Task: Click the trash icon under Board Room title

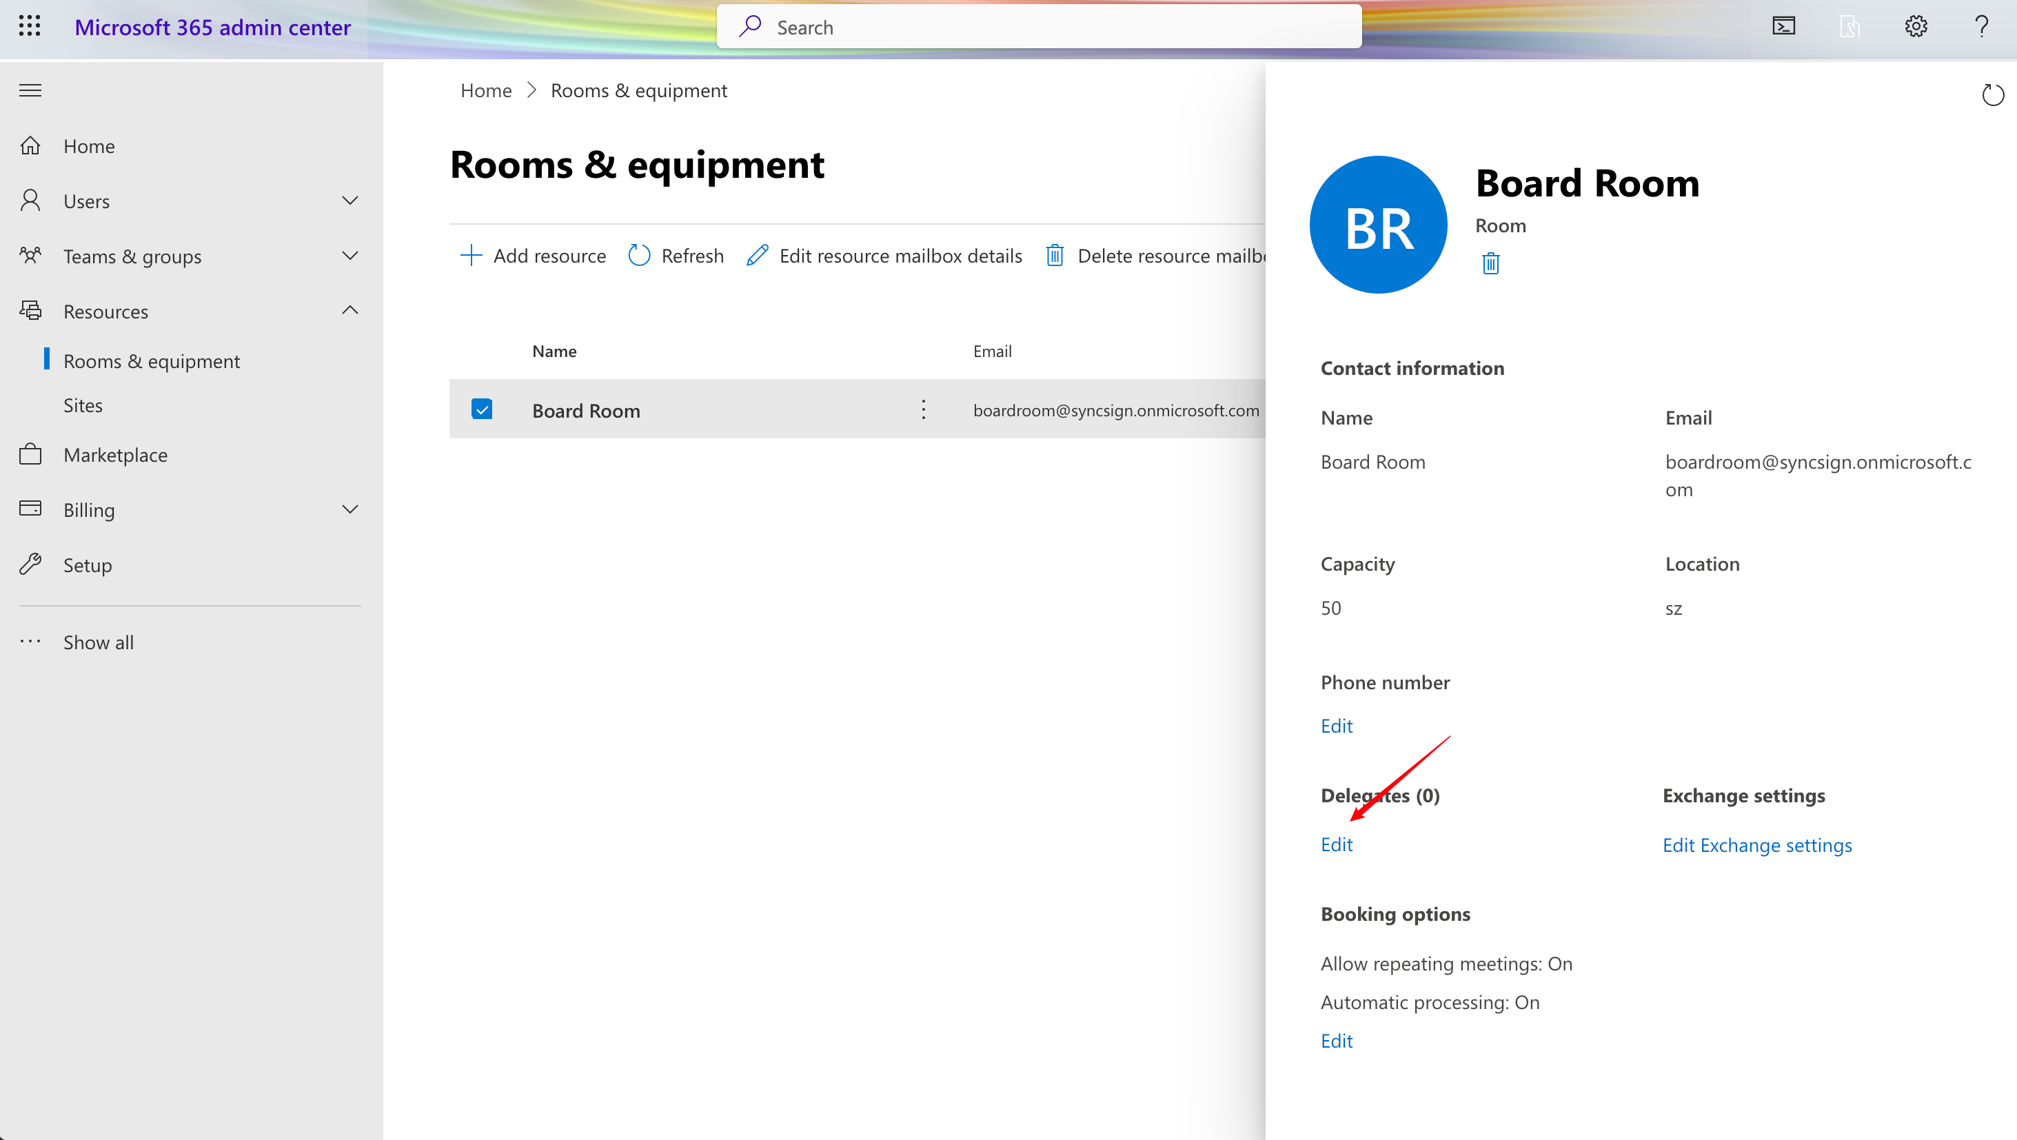Action: click(1490, 263)
